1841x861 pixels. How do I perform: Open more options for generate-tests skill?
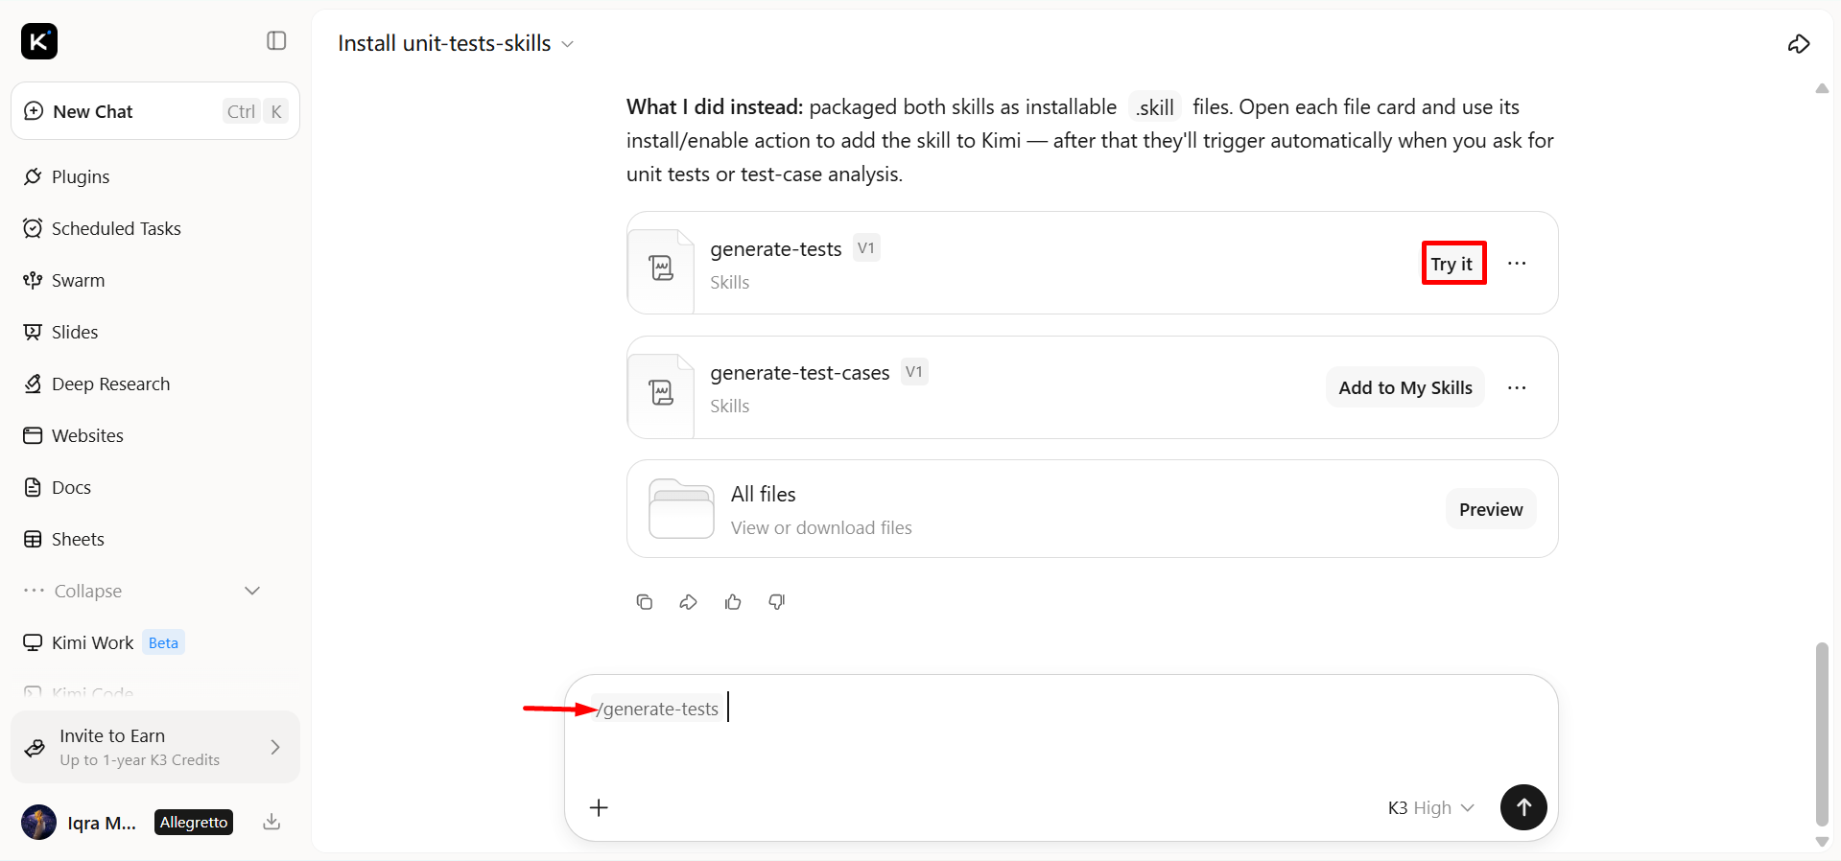point(1517,263)
